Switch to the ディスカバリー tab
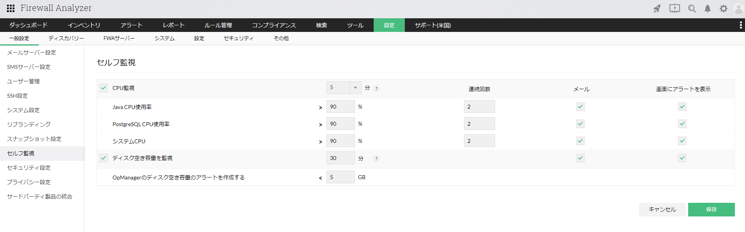Screen dimensions: 745x232 pyautogui.click(x=66, y=38)
